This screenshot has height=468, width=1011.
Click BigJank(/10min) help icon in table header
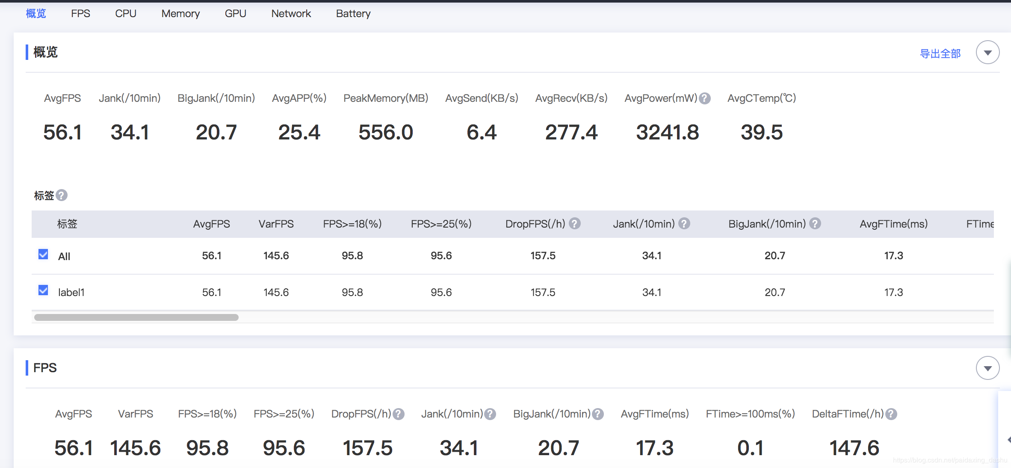point(815,224)
